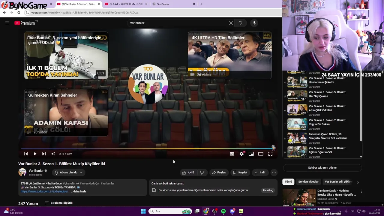This screenshot has height=216, width=384.
Task: Like the video with 4,4 B likes
Action: tap(188, 172)
